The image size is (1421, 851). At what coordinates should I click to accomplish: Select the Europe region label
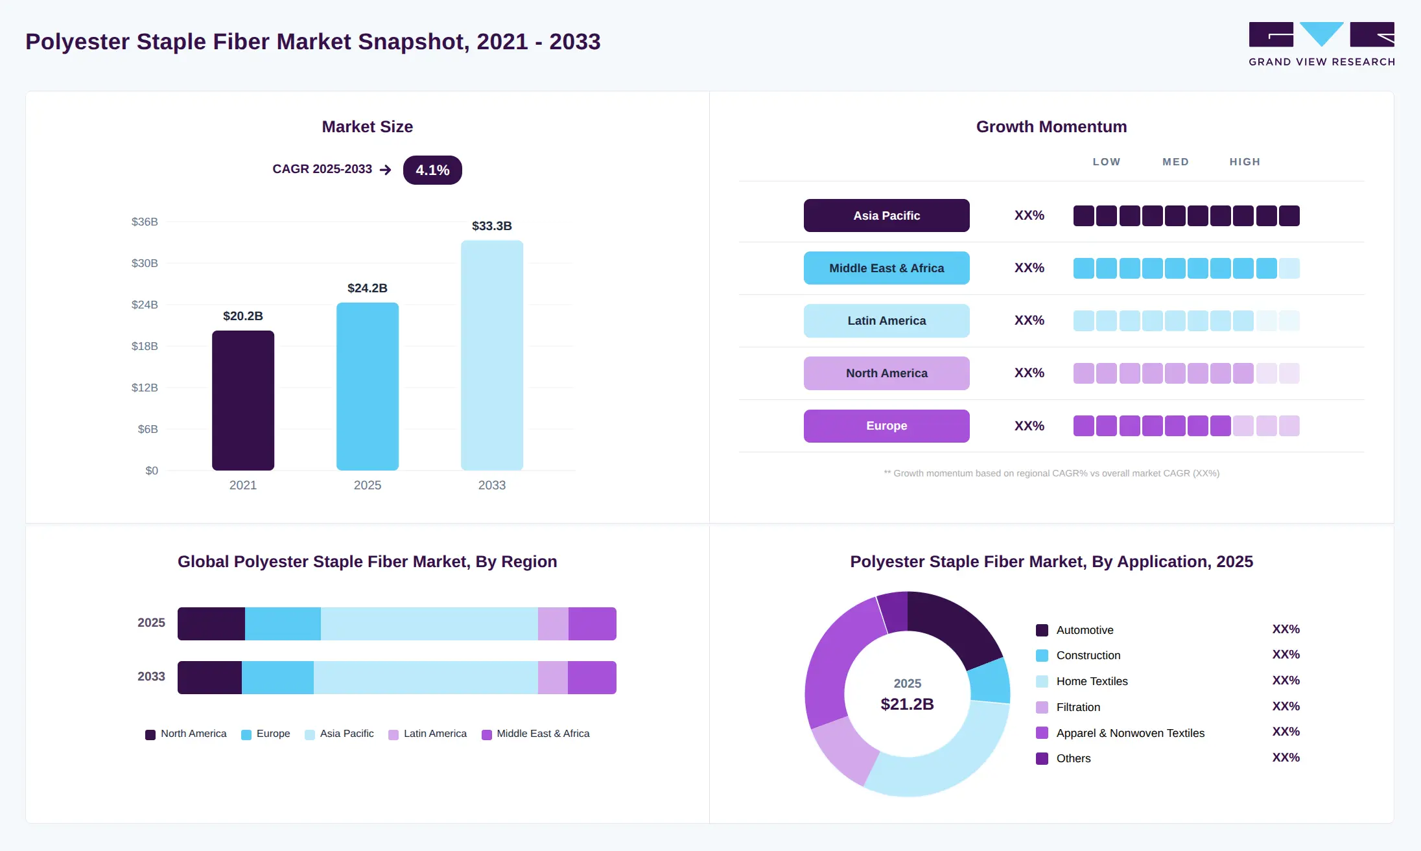pos(886,426)
